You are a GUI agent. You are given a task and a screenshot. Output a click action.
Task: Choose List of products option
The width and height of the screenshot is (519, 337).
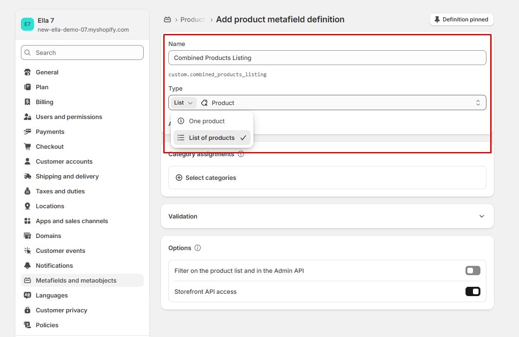(212, 138)
